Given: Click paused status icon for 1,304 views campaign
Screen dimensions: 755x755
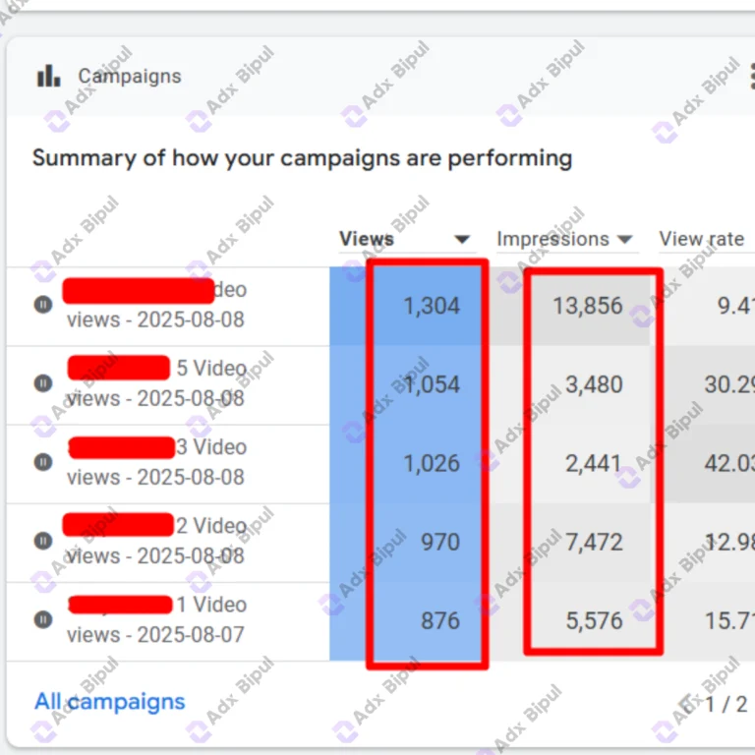Looking at the screenshot, I should [43, 305].
